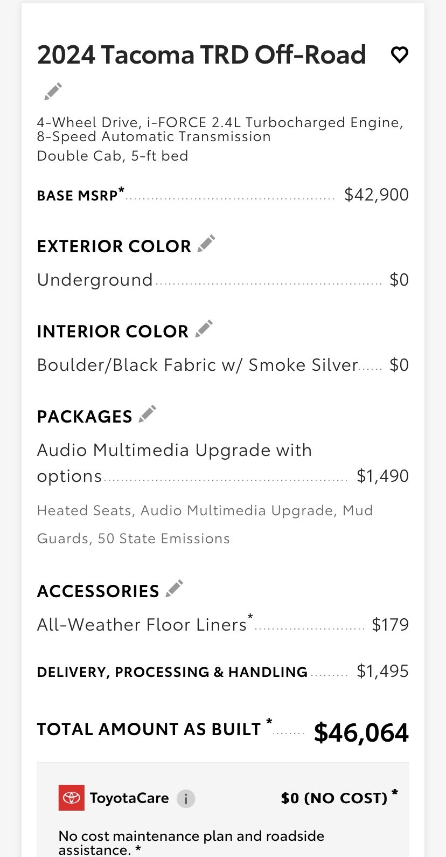Screen dimensions: 446x857
Task: Edit the Exterior Color selection
Action: [x=206, y=244]
